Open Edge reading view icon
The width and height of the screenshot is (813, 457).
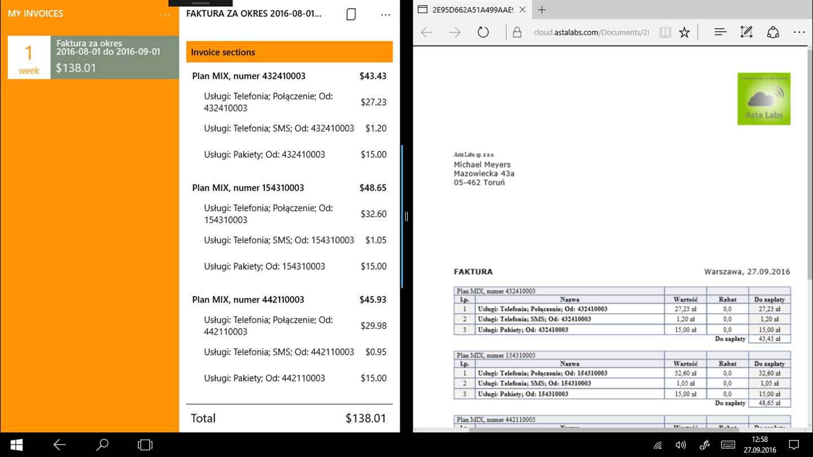point(665,32)
